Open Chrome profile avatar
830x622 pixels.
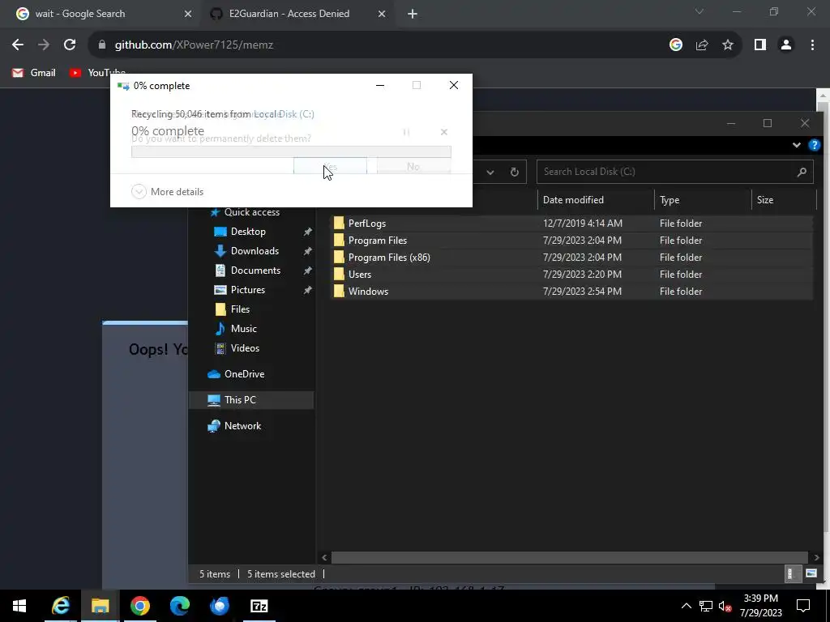click(786, 45)
